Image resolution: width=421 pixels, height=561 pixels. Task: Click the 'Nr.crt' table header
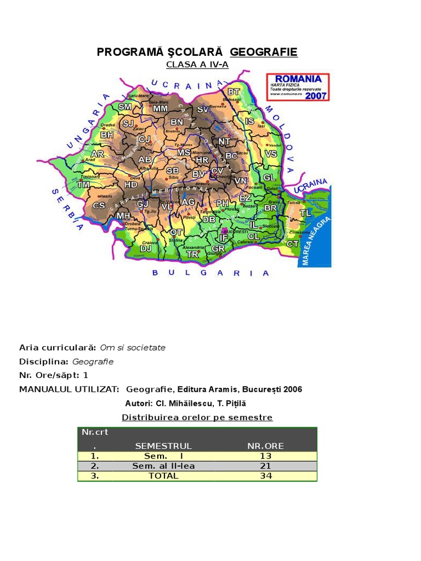pyautogui.click(x=95, y=432)
